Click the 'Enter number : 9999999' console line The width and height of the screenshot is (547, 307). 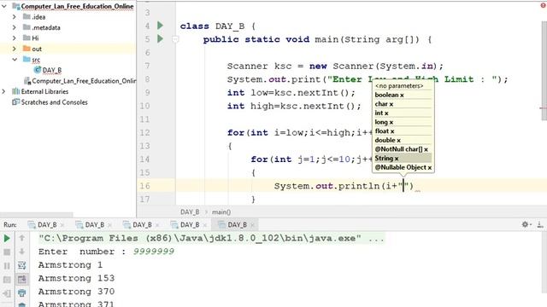(x=106, y=252)
